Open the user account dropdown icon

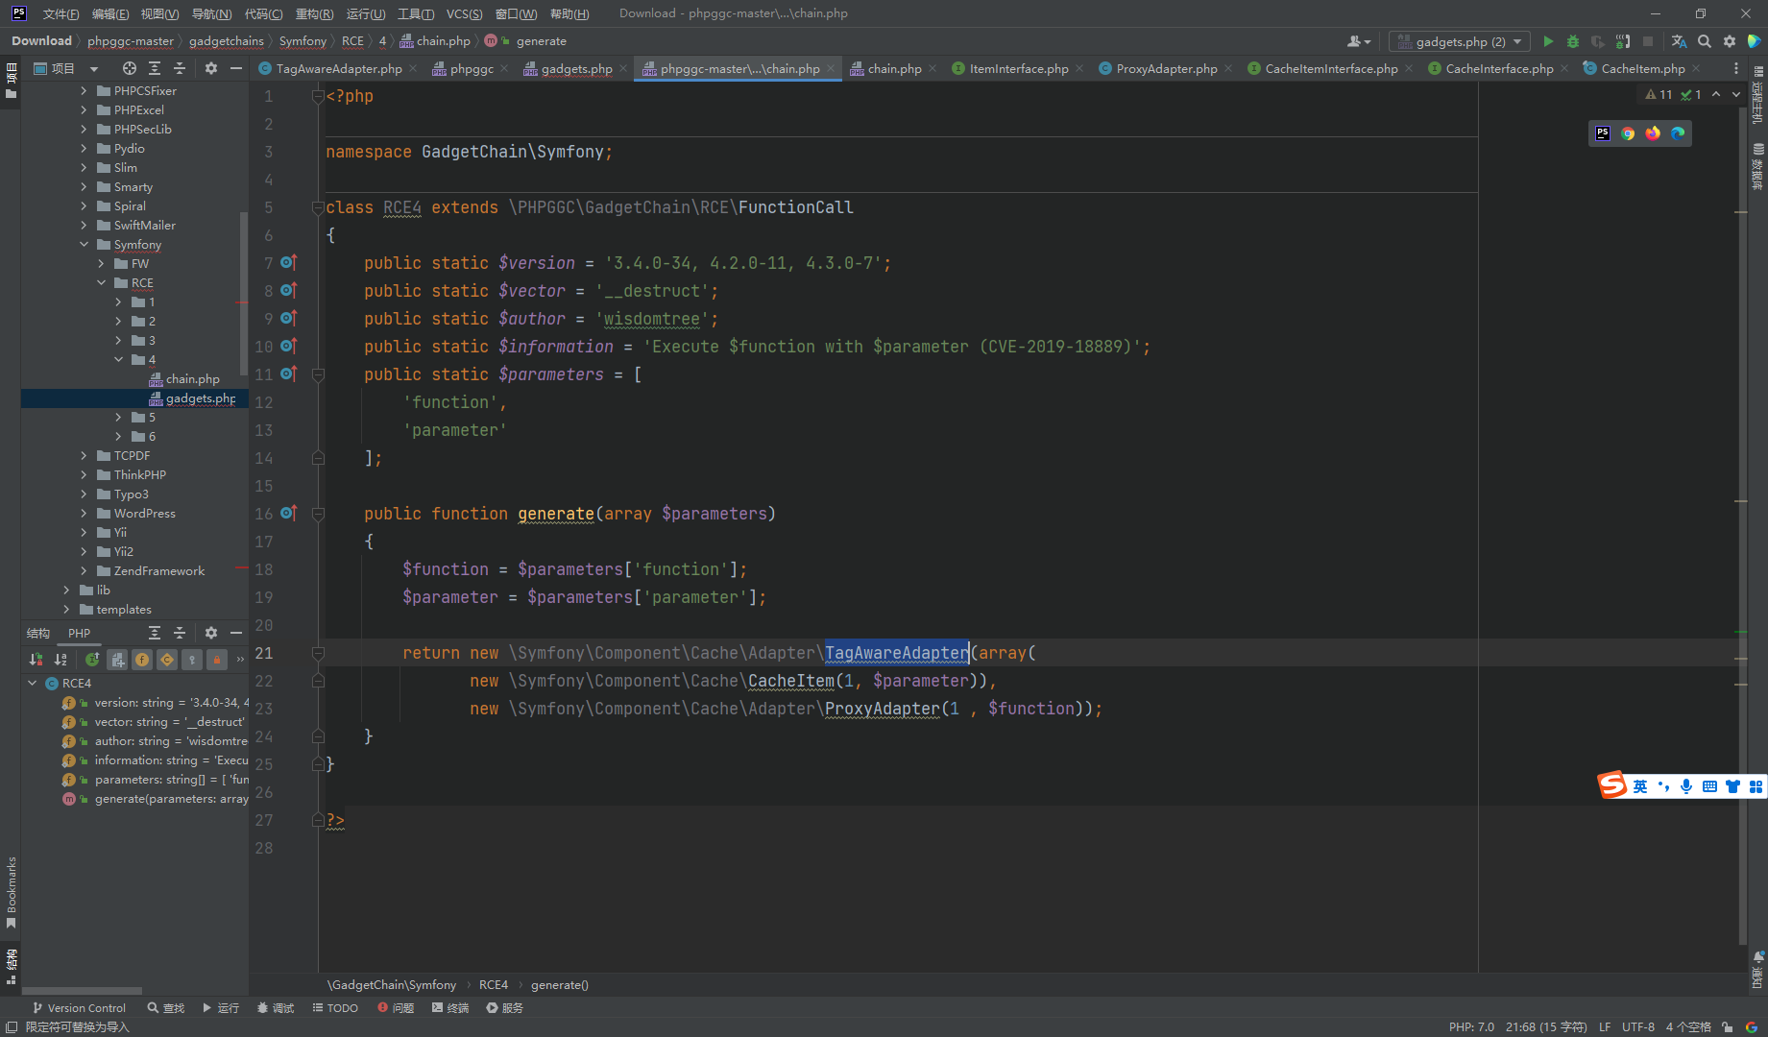click(1358, 41)
